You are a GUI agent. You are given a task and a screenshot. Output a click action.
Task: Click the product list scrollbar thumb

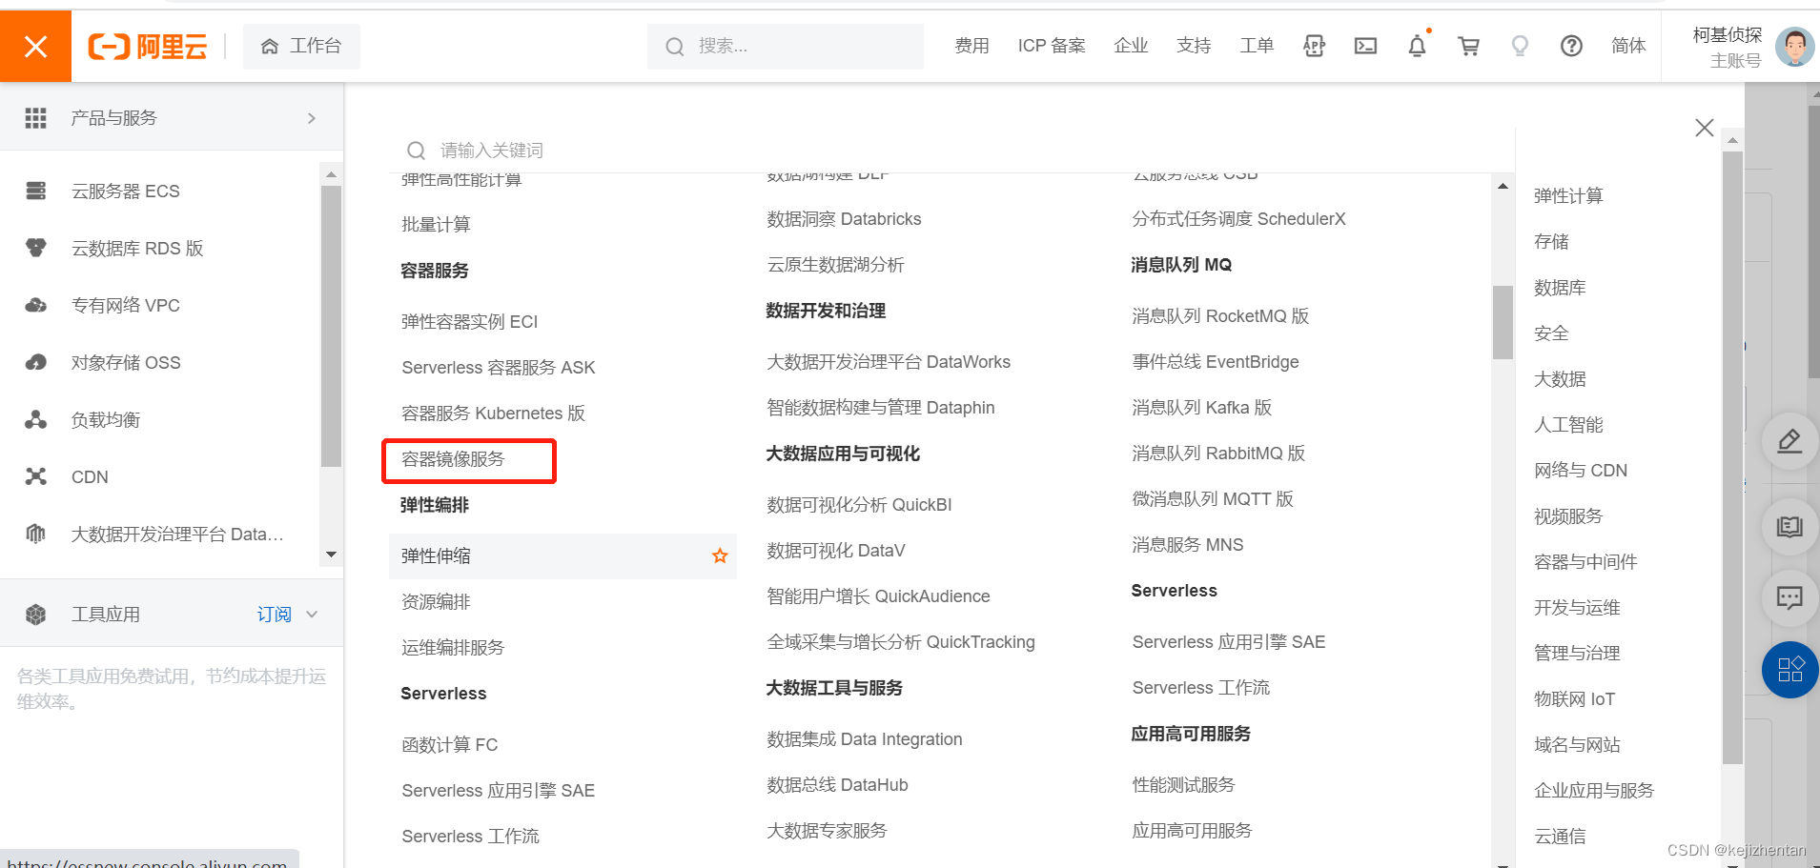1503,322
